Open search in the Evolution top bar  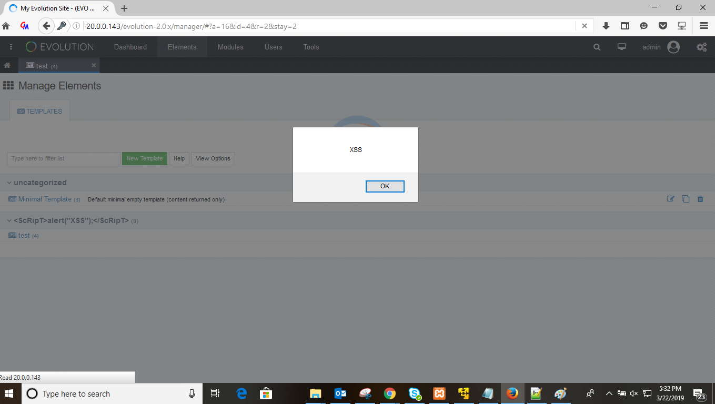point(597,47)
